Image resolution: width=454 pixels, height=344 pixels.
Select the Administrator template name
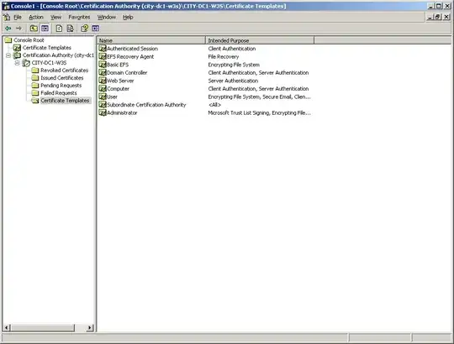pyautogui.click(x=122, y=112)
